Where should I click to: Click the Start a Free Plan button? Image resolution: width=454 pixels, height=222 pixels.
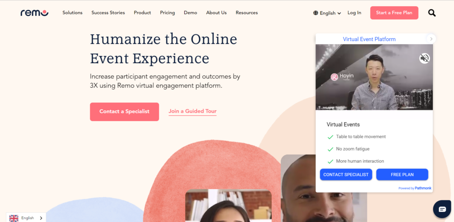394,13
